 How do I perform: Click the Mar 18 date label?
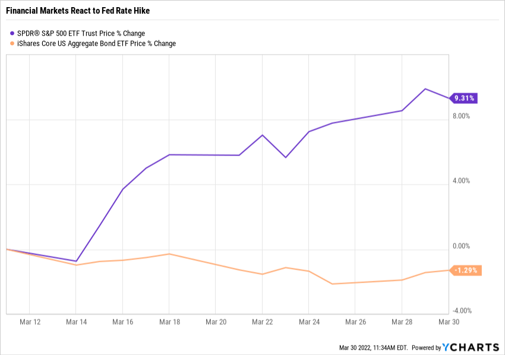pos(169,322)
